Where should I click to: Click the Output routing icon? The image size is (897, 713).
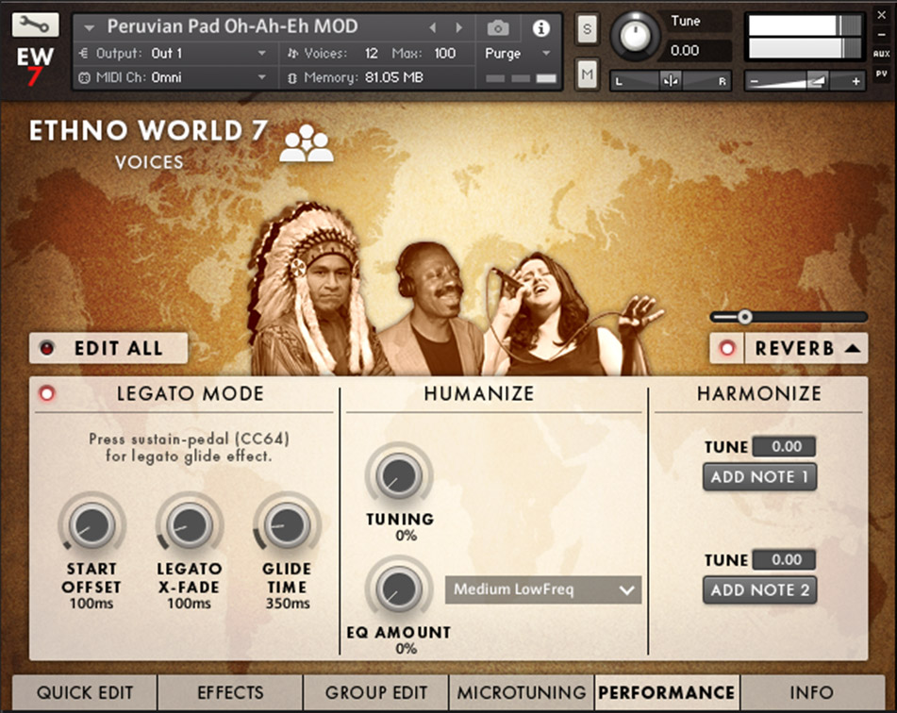pyautogui.click(x=84, y=53)
